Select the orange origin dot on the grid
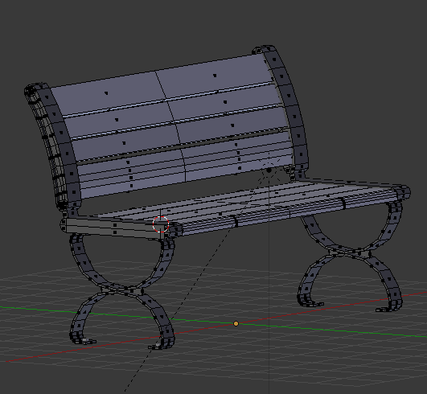Viewport: 427px width, 394px height. 236,323
